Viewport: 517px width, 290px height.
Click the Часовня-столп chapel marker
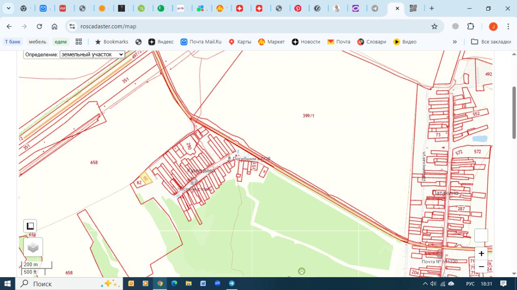pyautogui.click(x=194, y=182)
